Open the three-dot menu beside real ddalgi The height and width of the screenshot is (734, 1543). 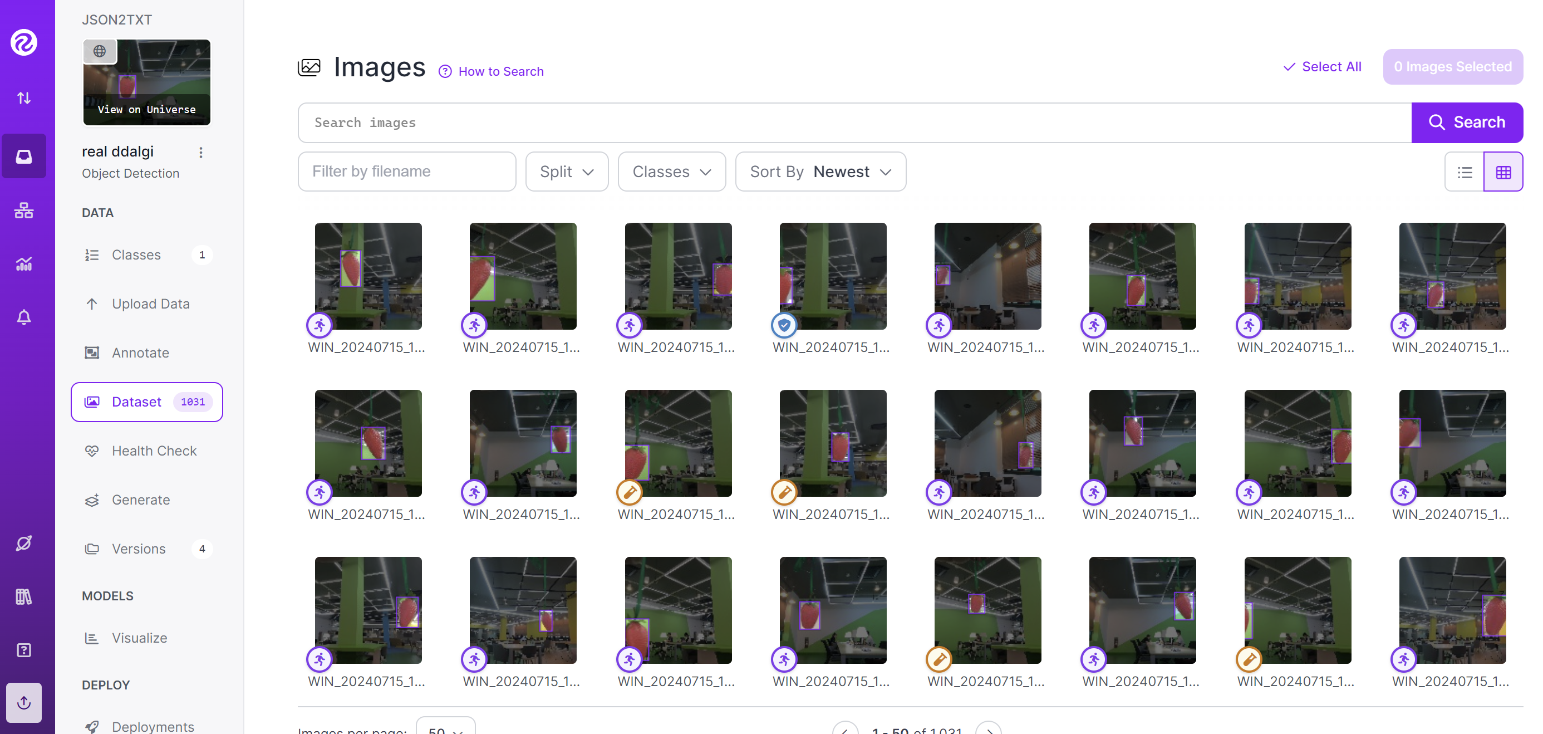pyautogui.click(x=202, y=153)
